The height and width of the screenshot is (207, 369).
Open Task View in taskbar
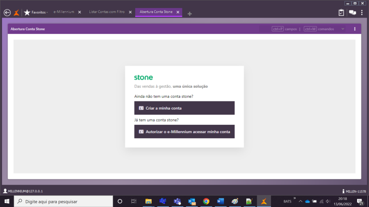pos(134,201)
